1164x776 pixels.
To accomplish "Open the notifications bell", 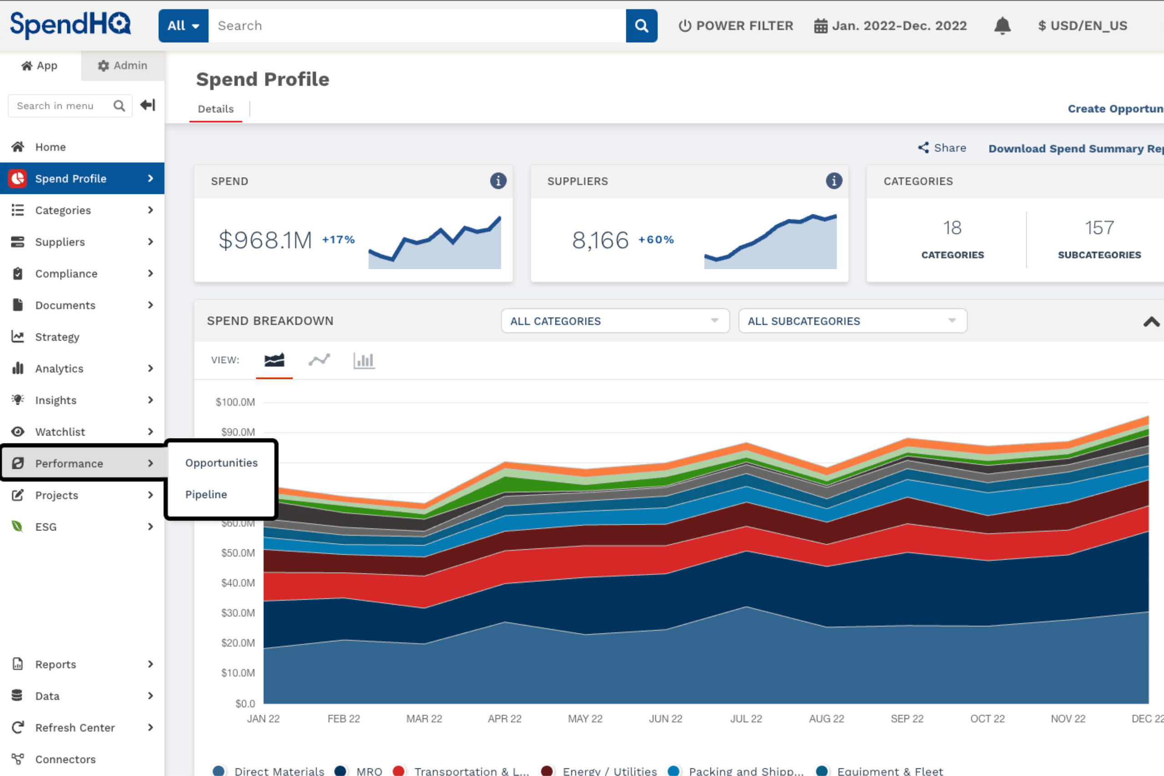I will pos(1002,26).
